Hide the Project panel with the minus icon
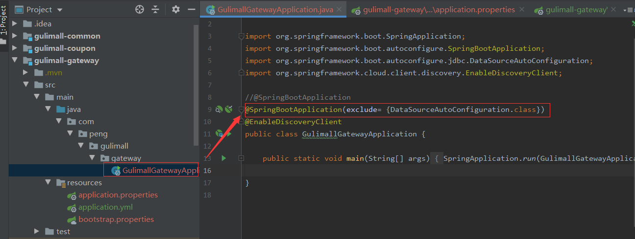Screen dimensions: 635x239 (191, 9)
